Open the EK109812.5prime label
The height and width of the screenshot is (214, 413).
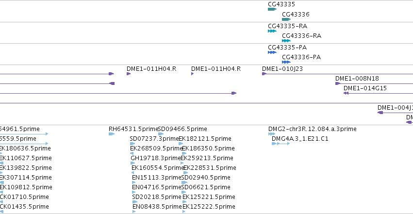[26, 187]
